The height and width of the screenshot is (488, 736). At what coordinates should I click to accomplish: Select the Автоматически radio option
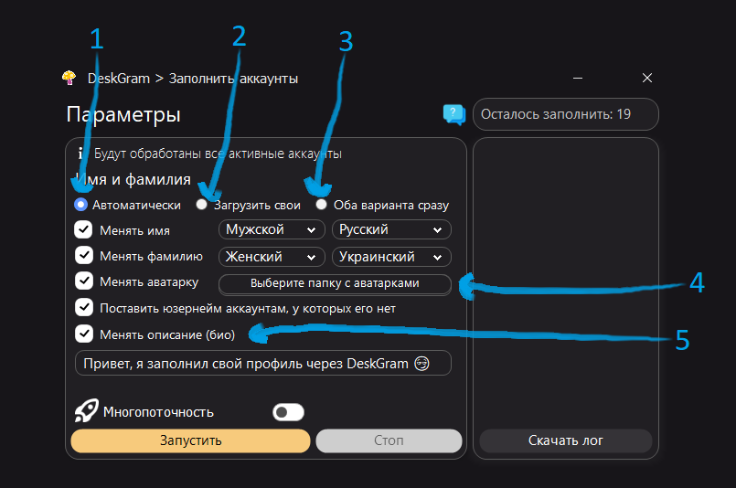pos(80,206)
